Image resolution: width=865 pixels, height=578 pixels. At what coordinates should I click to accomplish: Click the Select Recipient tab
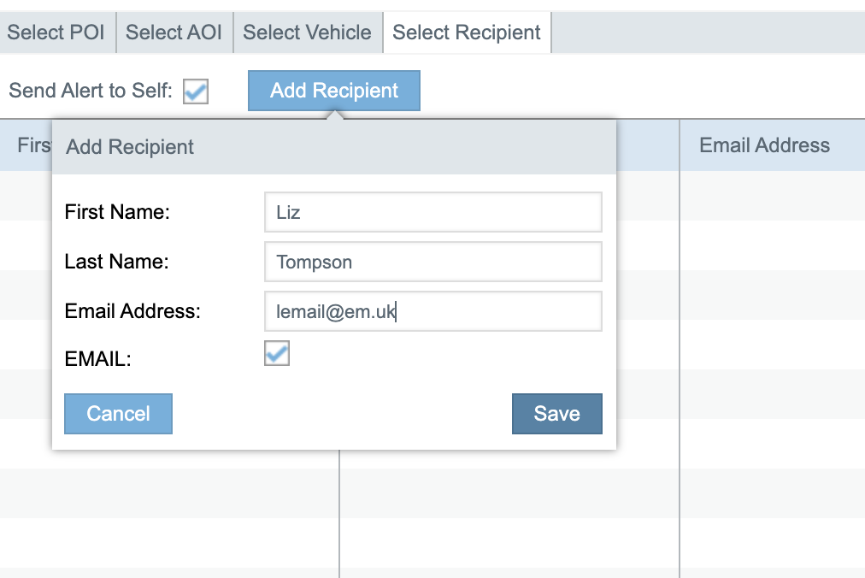click(x=467, y=32)
